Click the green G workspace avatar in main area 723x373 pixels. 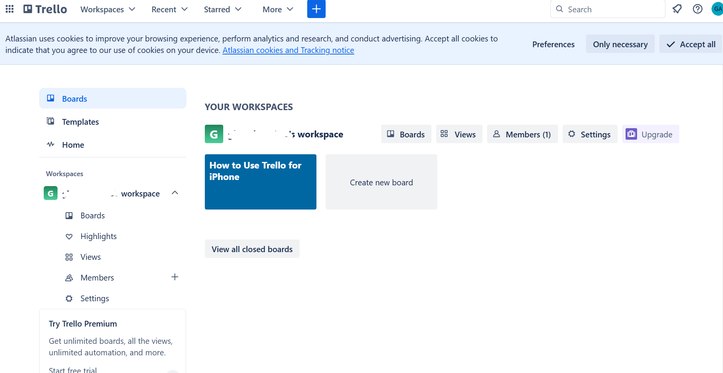pos(214,134)
